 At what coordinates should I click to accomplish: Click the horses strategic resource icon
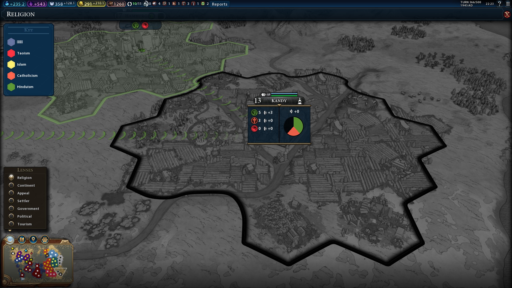click(174, 4)
